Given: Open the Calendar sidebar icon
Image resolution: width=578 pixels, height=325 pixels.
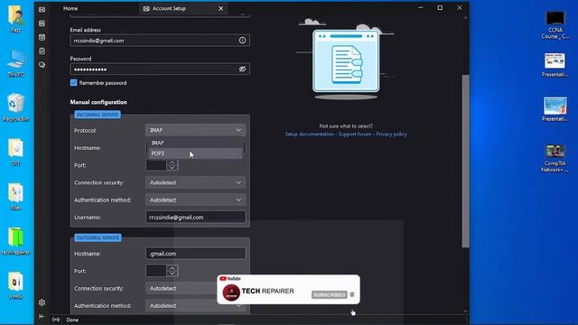Looking at the screenshot, I should click(x=42, y=37).
